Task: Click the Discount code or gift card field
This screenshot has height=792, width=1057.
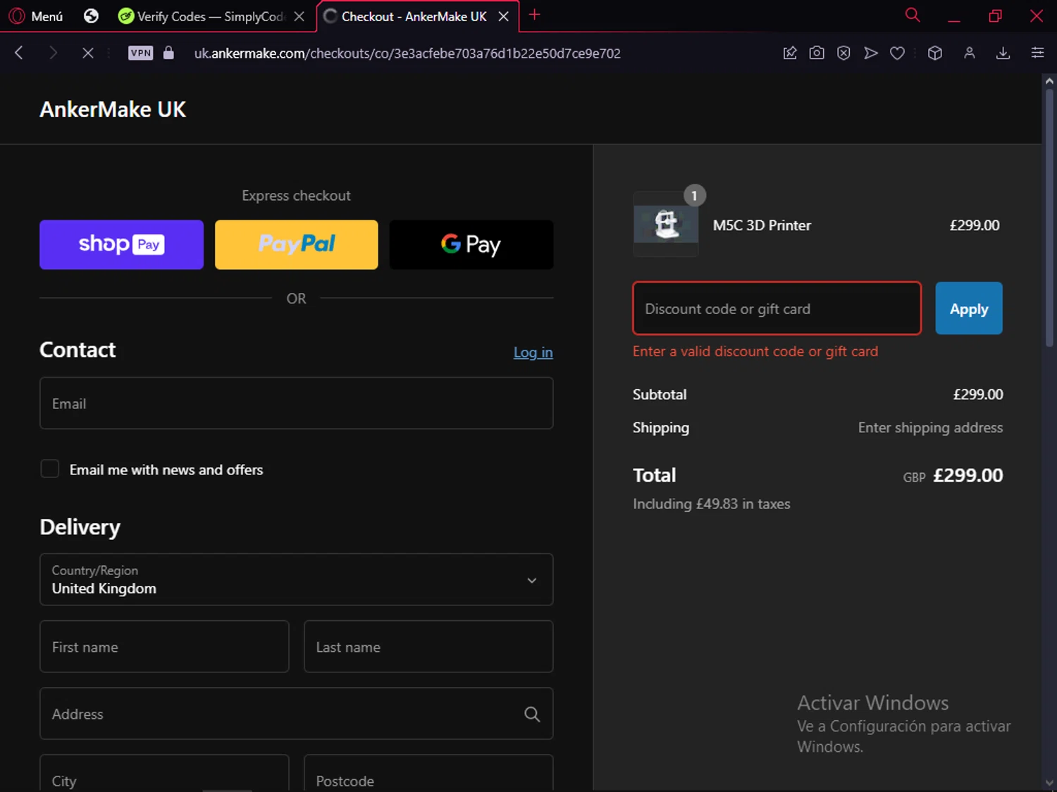Action: pyautogui.click(x=777, y=308)
